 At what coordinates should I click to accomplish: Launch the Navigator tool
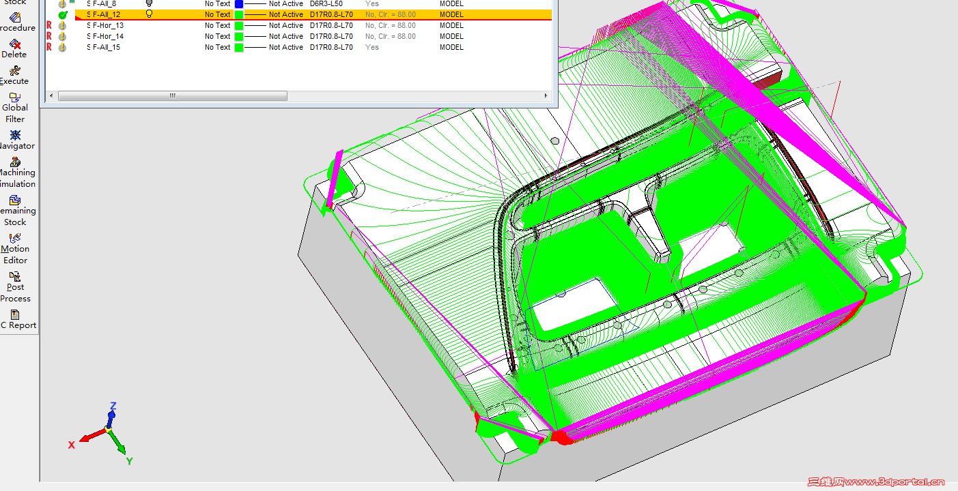pyautogui.click(x=15, y=140)
